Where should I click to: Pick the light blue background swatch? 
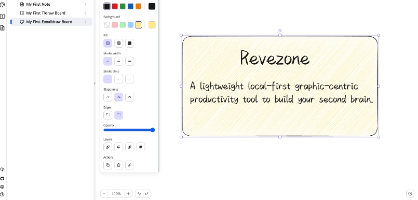[130, 25]
